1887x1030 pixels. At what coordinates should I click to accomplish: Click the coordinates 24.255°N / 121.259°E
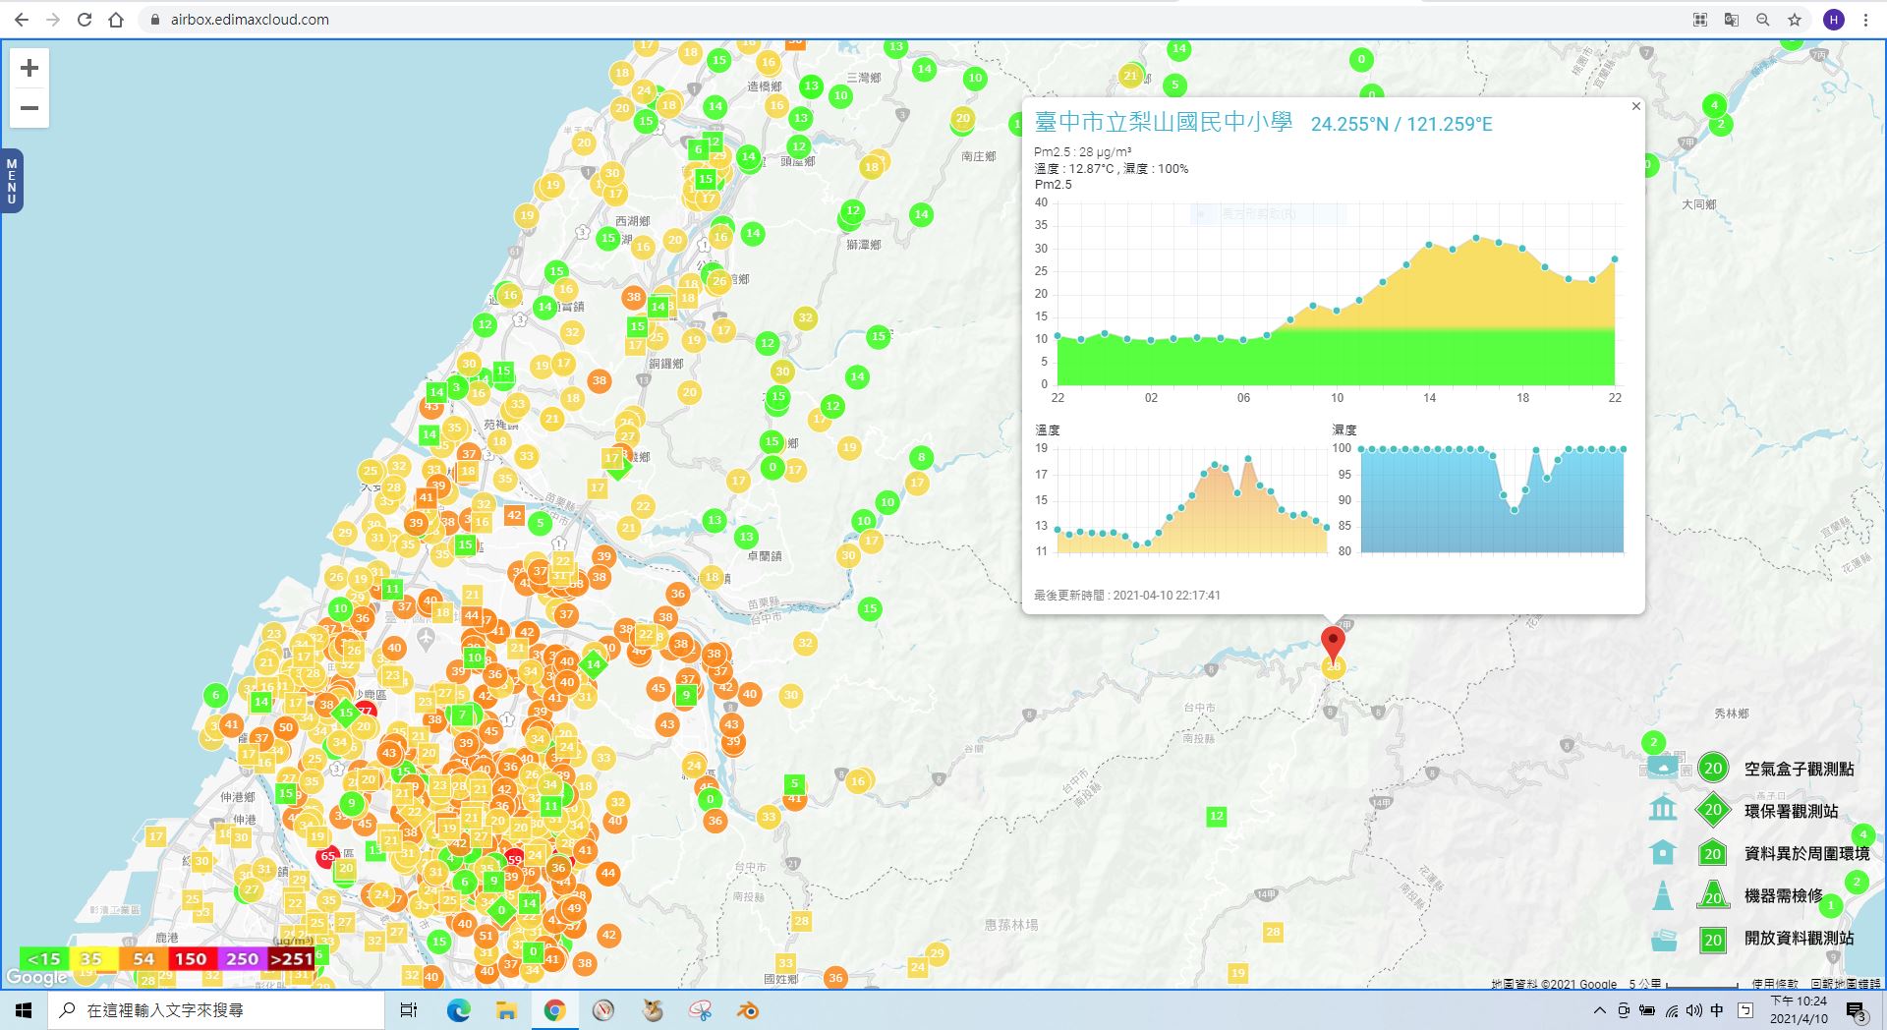pyautogui.click(x=1401, y=124)
